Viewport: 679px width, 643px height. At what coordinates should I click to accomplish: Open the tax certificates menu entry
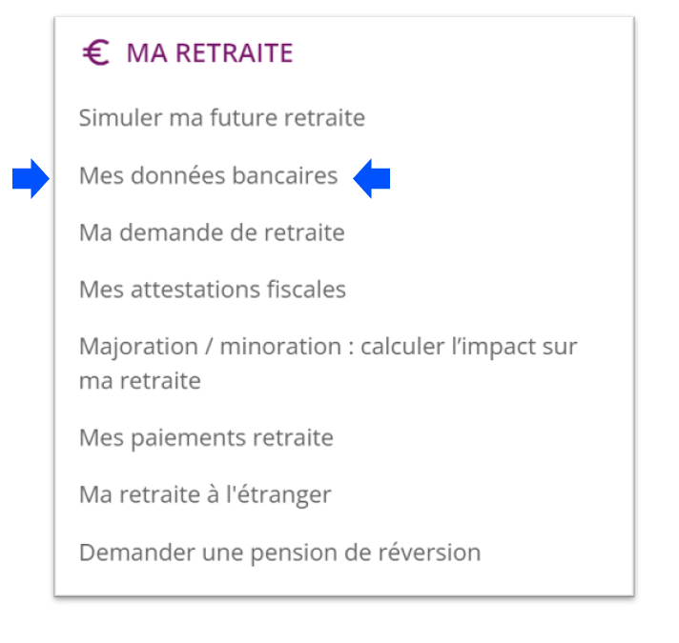tap(213, 289)
